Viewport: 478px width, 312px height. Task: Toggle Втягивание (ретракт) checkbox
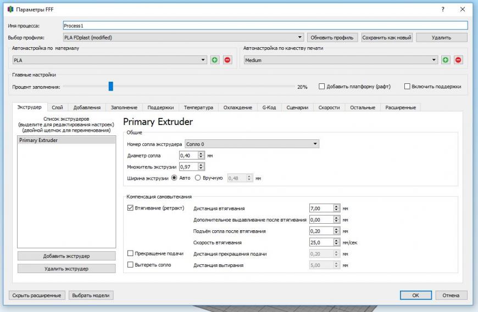[x=130, y=208]
